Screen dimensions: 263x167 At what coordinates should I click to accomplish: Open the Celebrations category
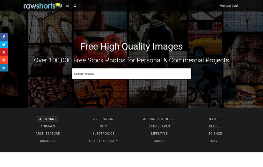[104, 119]
